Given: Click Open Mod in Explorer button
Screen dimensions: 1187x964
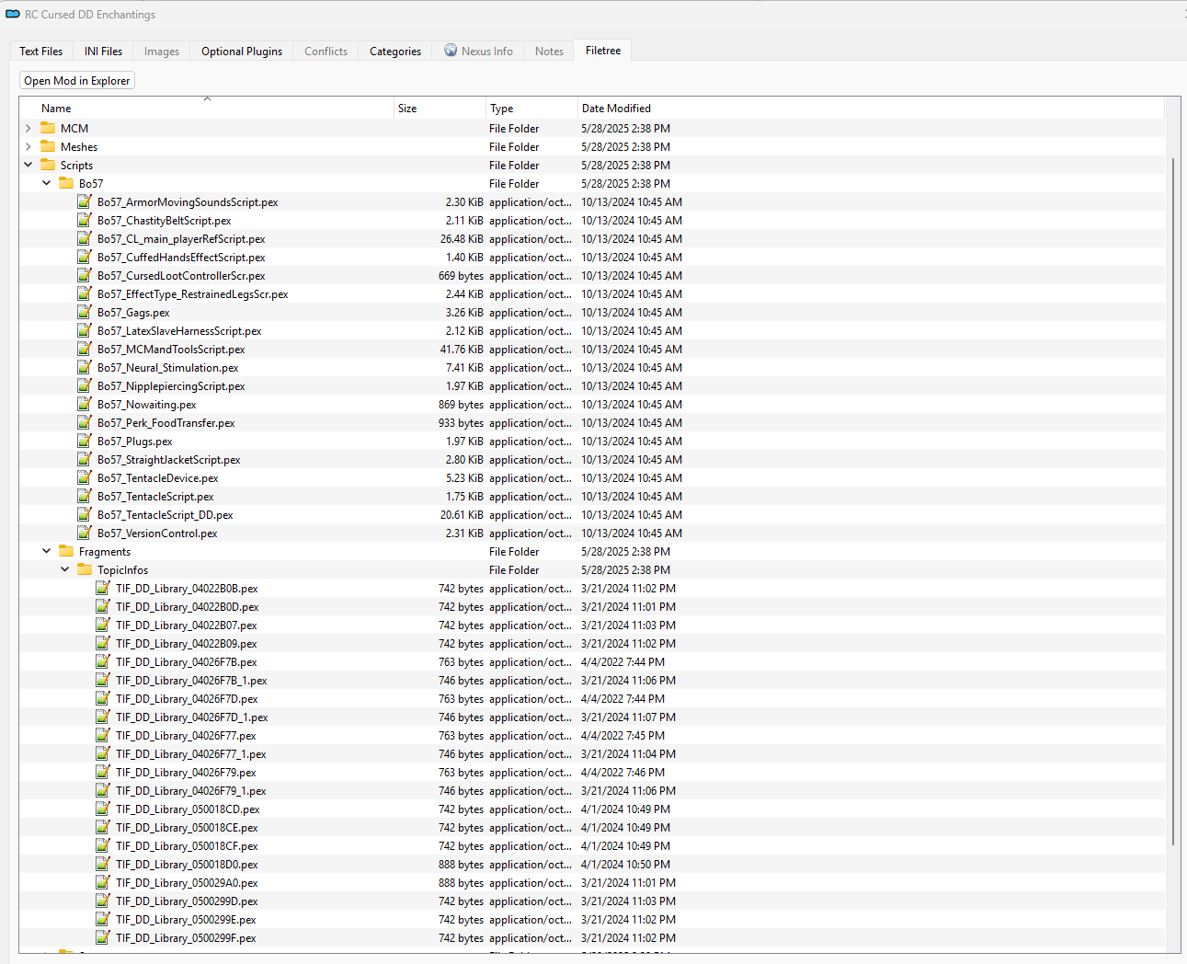Looking at the screenshot, I should 77,81.
